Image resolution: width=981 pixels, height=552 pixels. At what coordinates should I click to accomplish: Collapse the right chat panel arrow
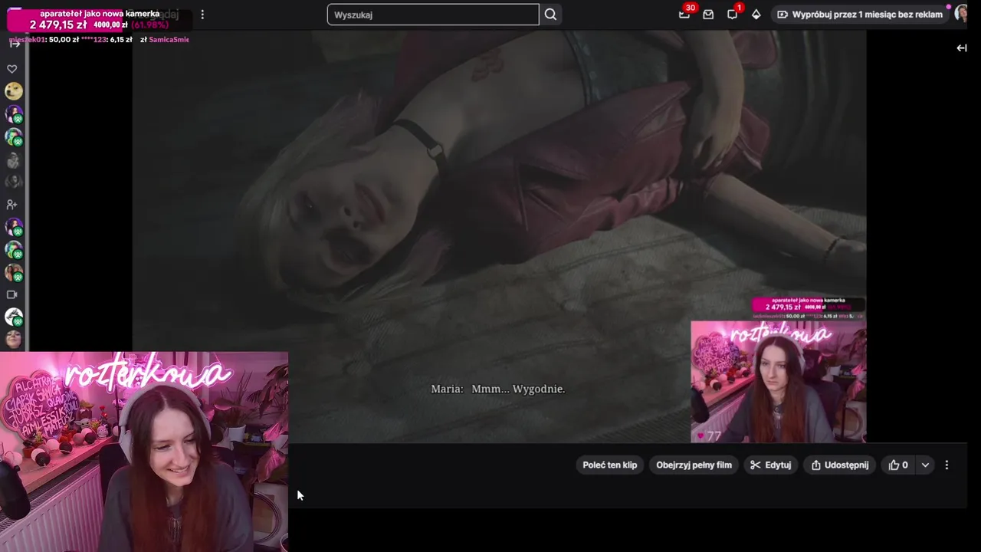coord(962,48)
